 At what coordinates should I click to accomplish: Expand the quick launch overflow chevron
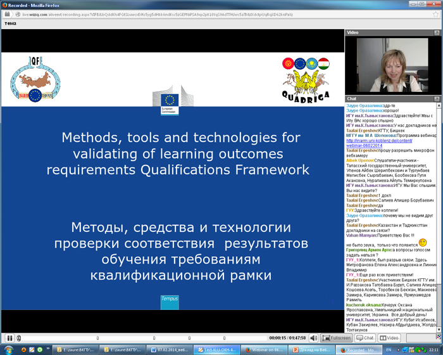click(48, 349)
